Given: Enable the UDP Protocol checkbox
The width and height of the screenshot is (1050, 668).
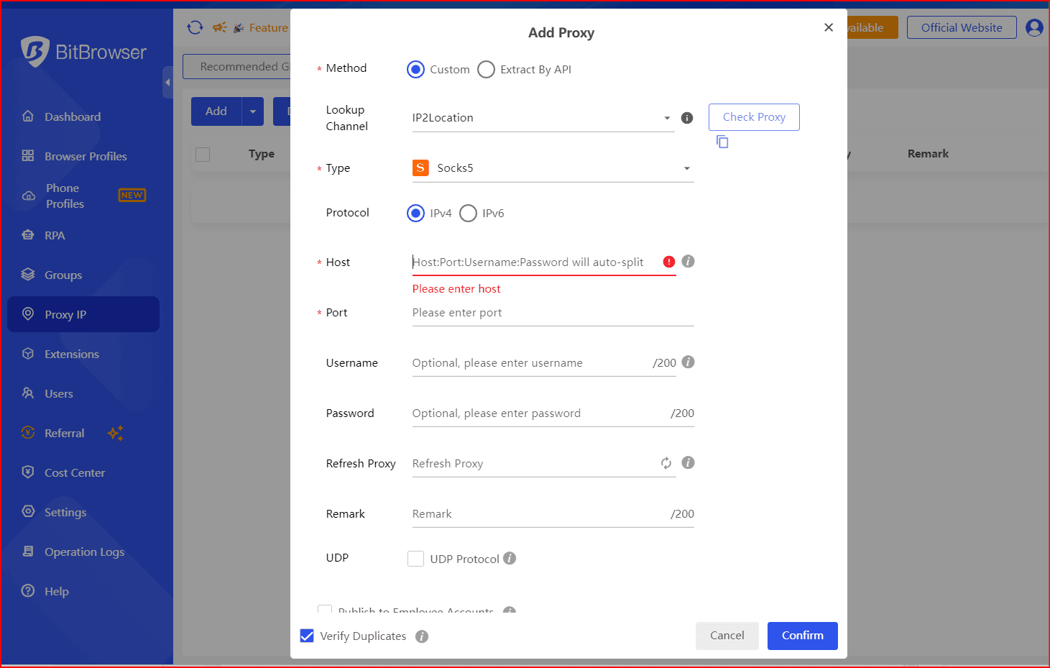Looking at the screenshot, I should (415, 559).
